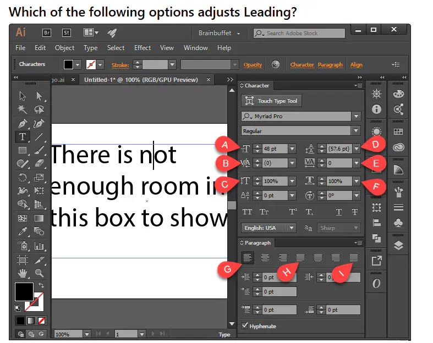Open the 48 pt font size dropdown

tap(292, 149)
